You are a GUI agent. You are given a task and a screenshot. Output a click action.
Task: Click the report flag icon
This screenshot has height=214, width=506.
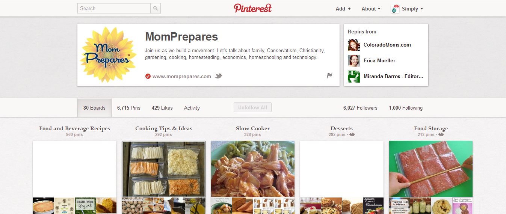(x=329, y=76)
